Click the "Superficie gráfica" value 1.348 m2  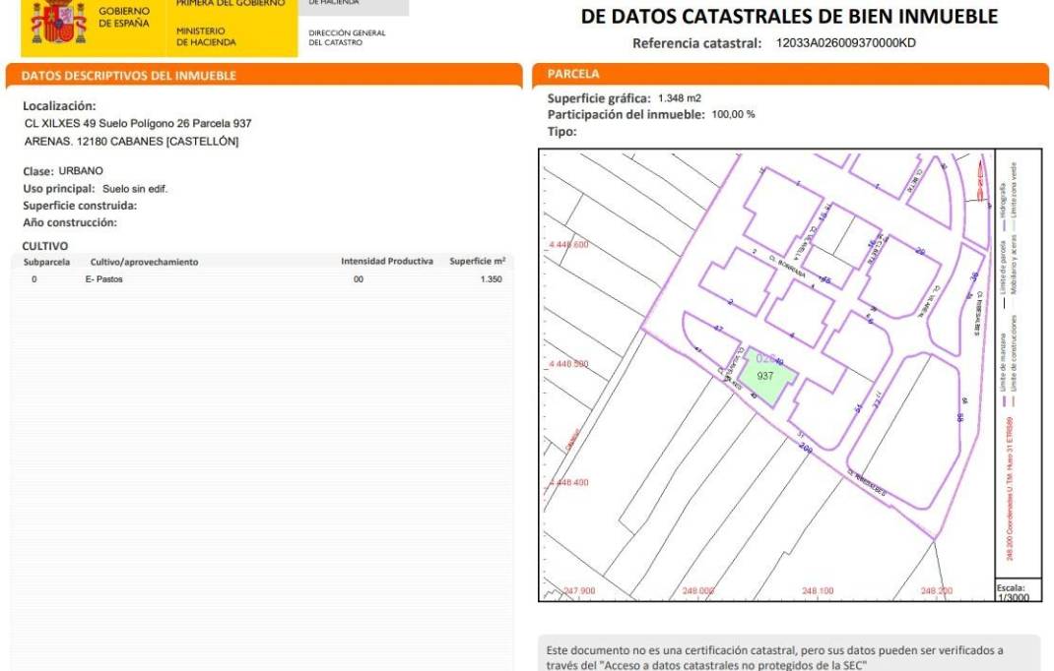click(x=679, y=98)
